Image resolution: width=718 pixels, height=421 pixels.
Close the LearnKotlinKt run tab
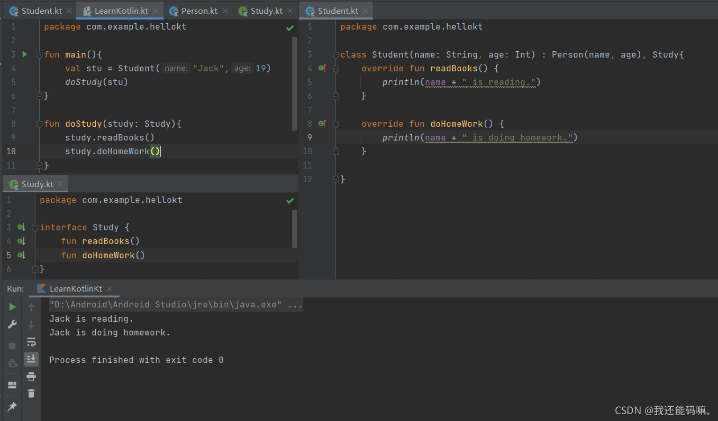(110, 288)
